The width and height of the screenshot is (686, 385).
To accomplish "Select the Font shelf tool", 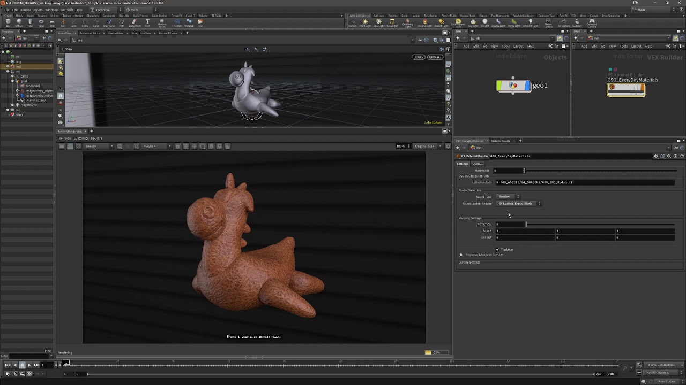I will click(x=147, y=23).
